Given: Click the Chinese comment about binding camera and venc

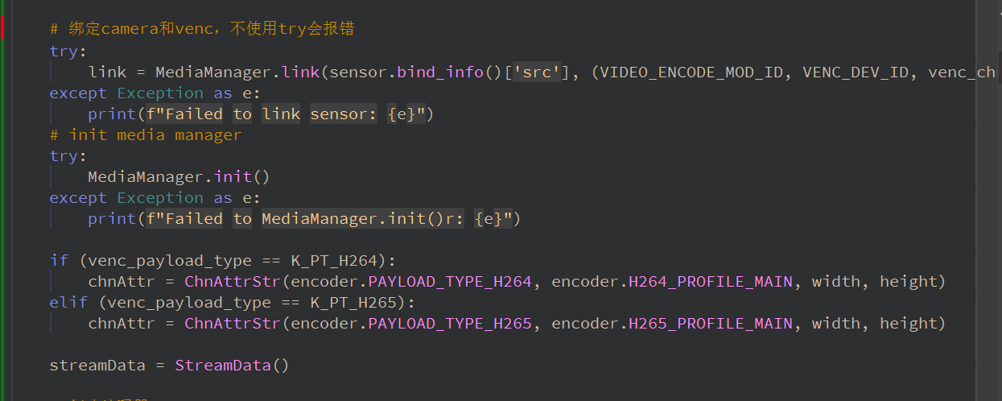Looking at the screenshot, I should pyautogui.click(x=202, y=29).
